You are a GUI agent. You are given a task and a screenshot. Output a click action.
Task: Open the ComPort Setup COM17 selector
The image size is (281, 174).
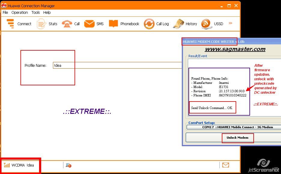click(234, 127)
